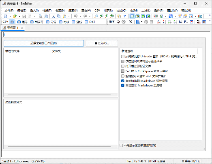
Task: Switch to 制表符 (tab) separated mode
Action: [x=37, y=22]
